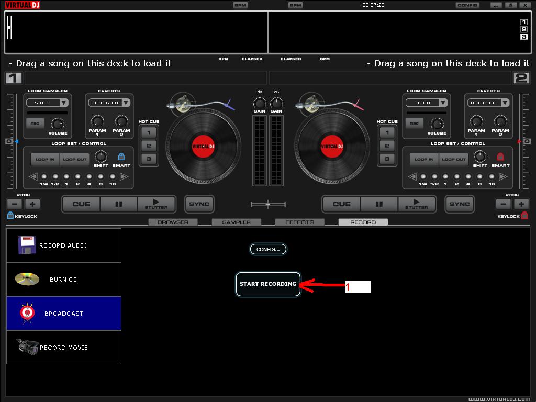Set left deck hot cue 2
Screen dimensions: 536x402
pos(149,146)
